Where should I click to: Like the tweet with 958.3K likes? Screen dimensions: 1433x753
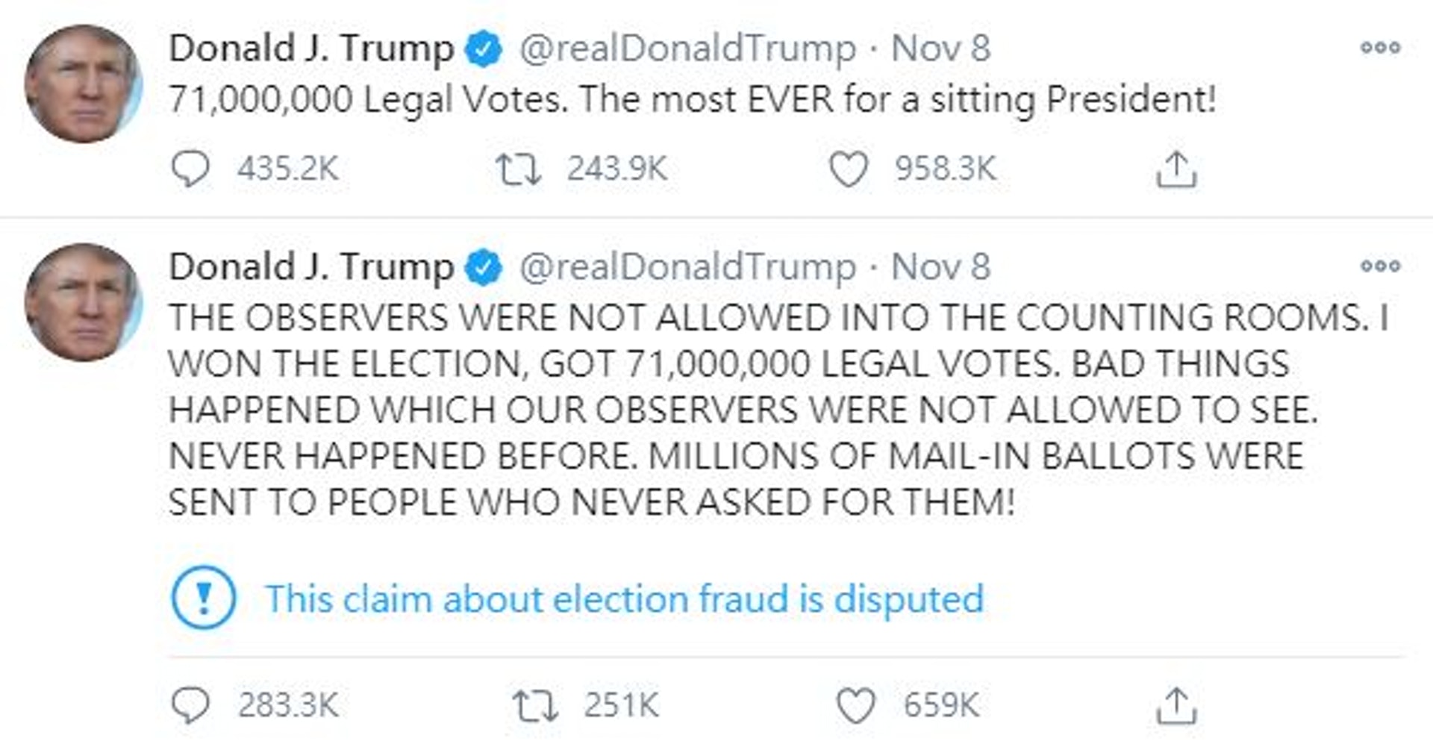(849, 169)
